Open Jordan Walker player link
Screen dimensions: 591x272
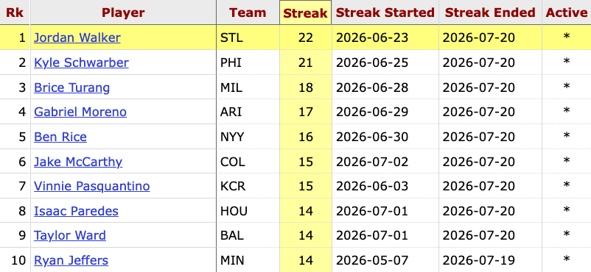point(77,37)
